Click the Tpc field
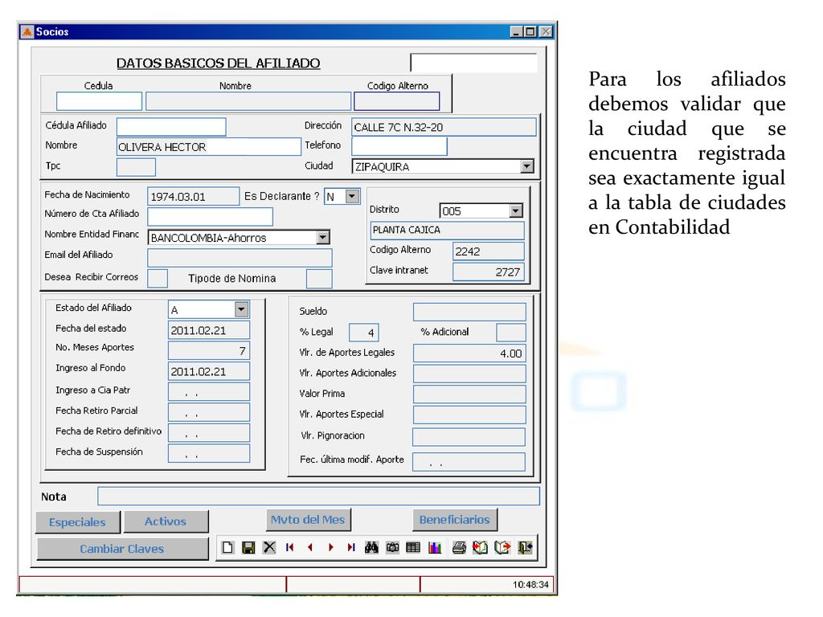823x617 pixels. click(x=136, y=167)
